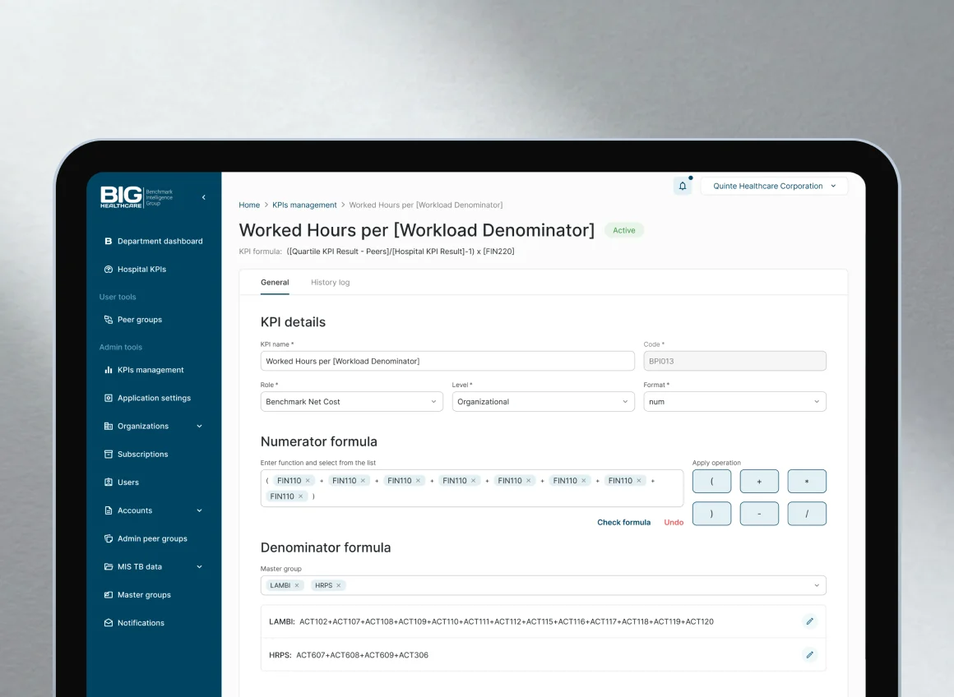
Task: Click the Department dashboard sidebar icon
Action: coord(109,241)
